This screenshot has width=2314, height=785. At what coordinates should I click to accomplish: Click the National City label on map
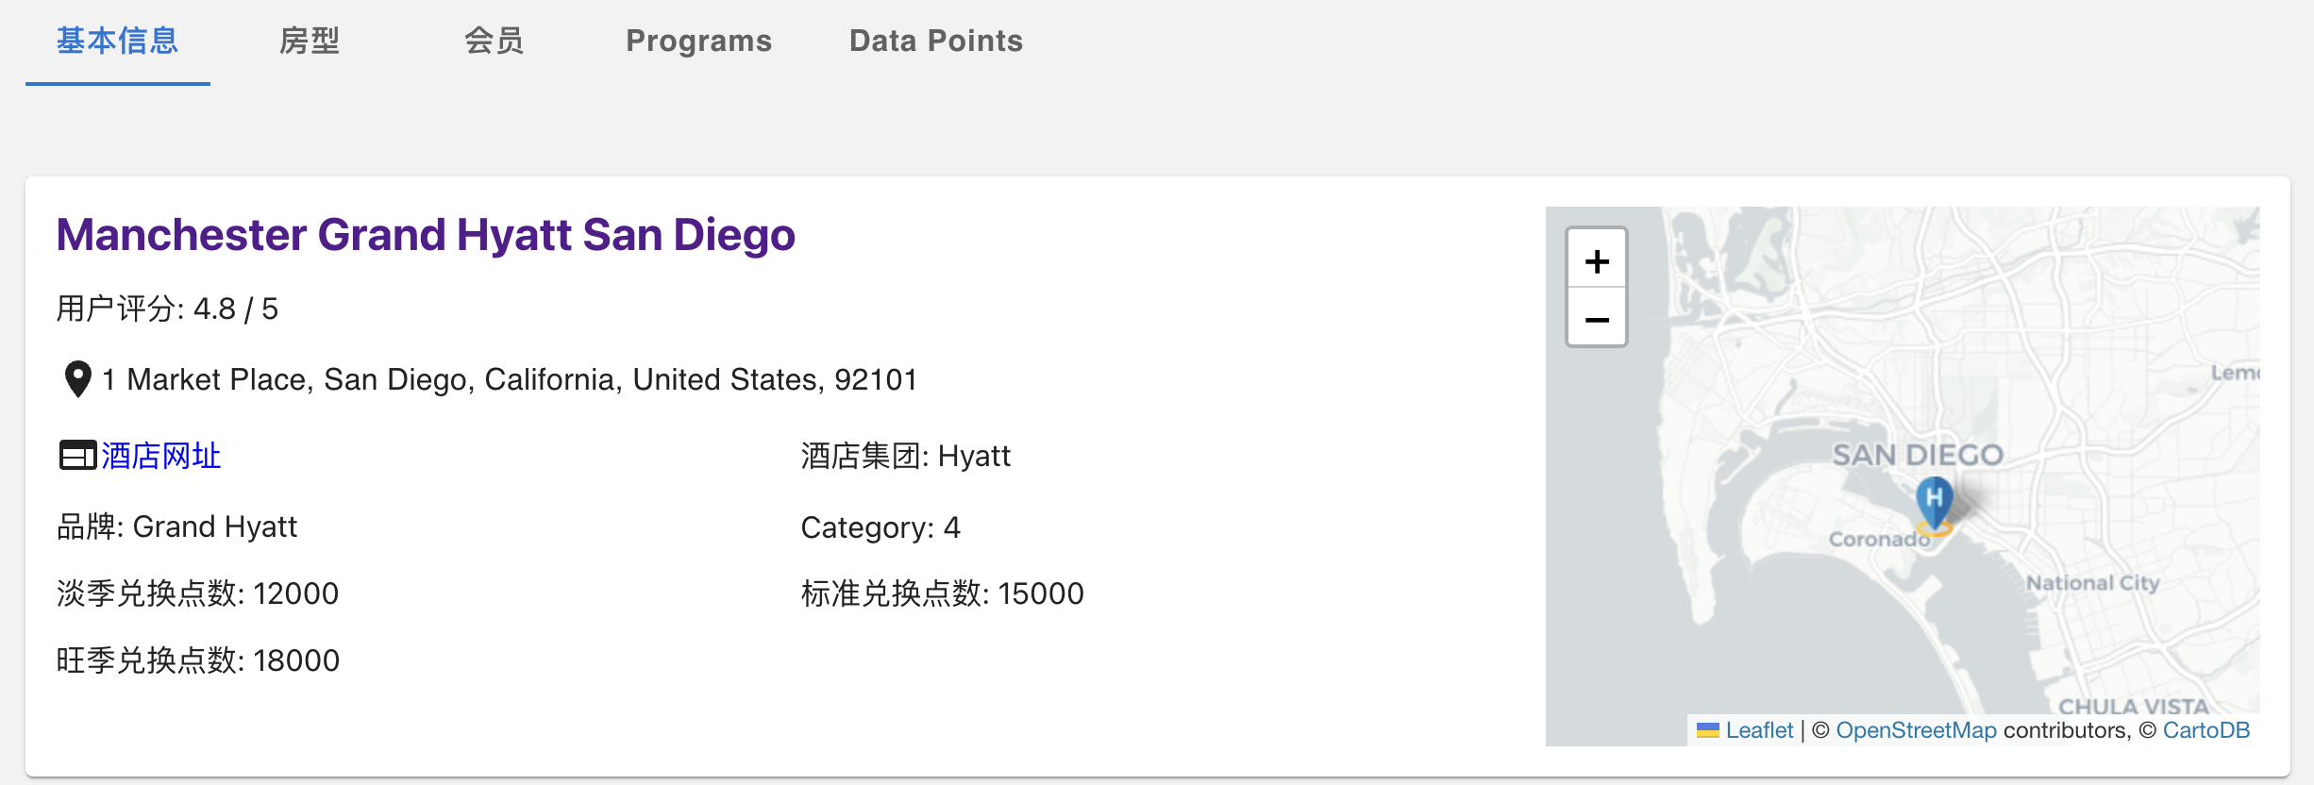(x=2093, y=583)
